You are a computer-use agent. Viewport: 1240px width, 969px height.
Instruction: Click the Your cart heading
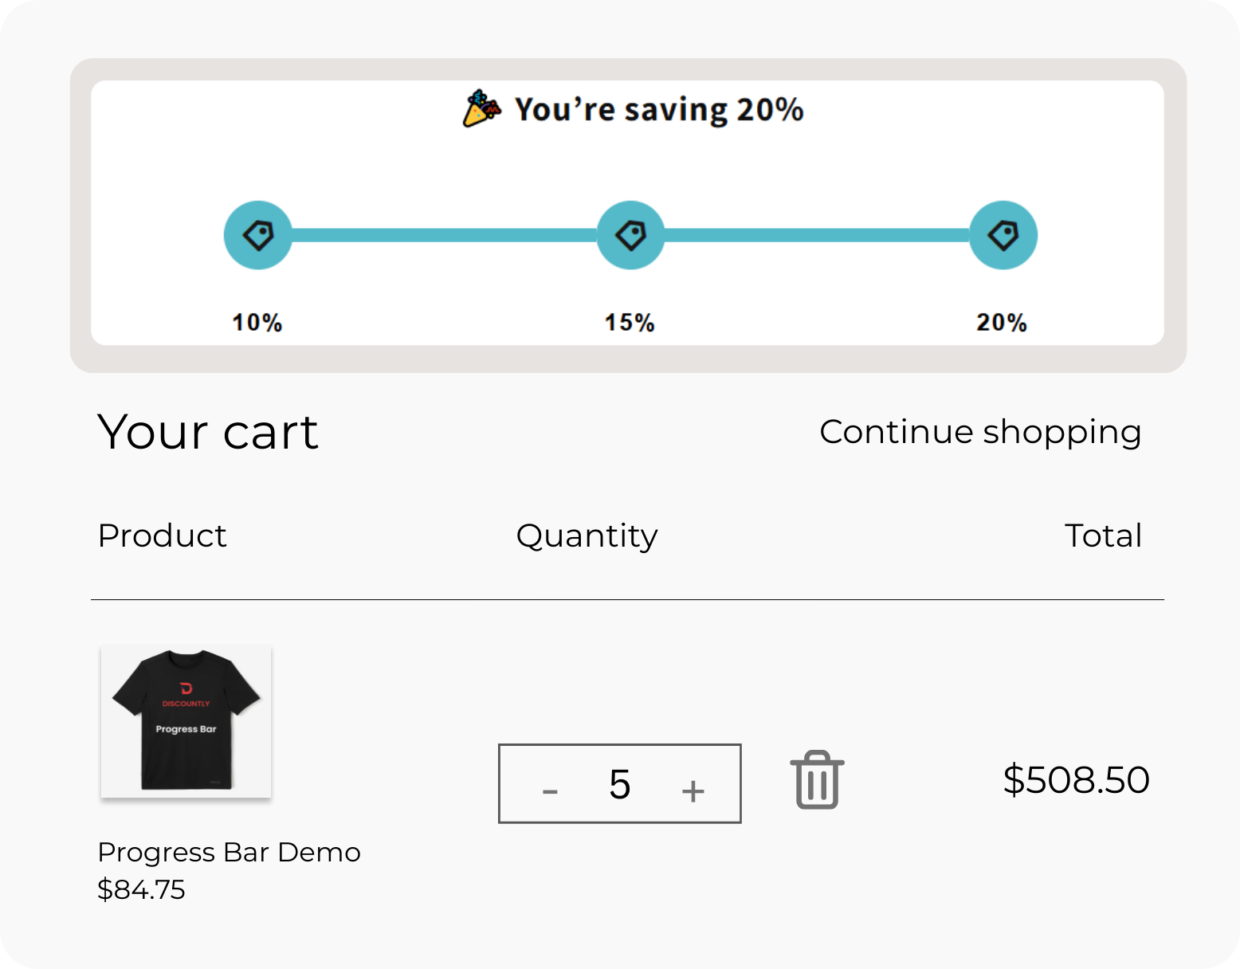pyautogui.click(x=207, y=432)
